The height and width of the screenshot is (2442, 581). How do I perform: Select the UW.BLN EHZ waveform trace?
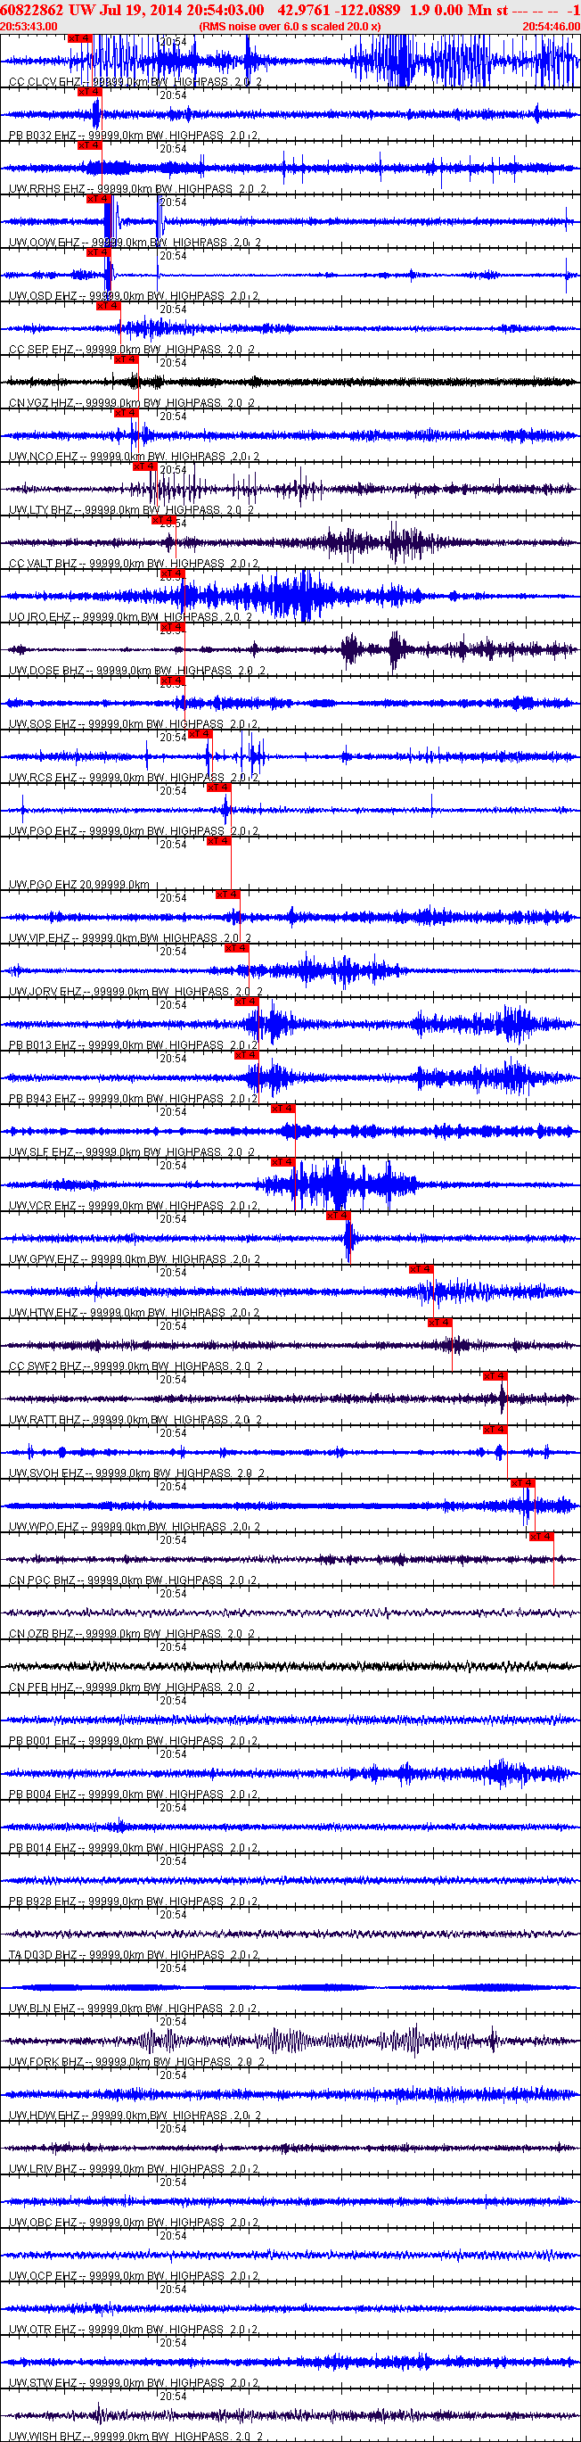click(290, 1987)
